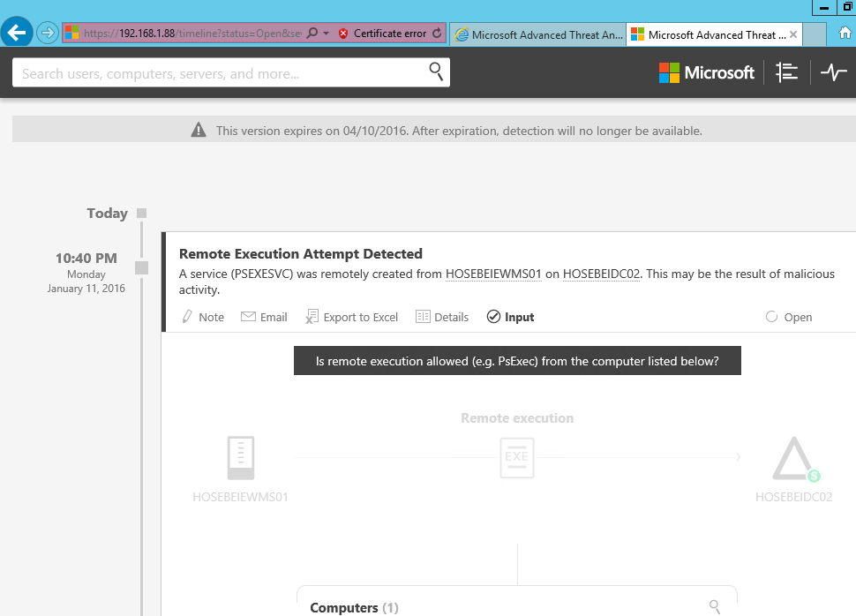
Task: Go back with the browser back arrow
Action: (17, 33)
